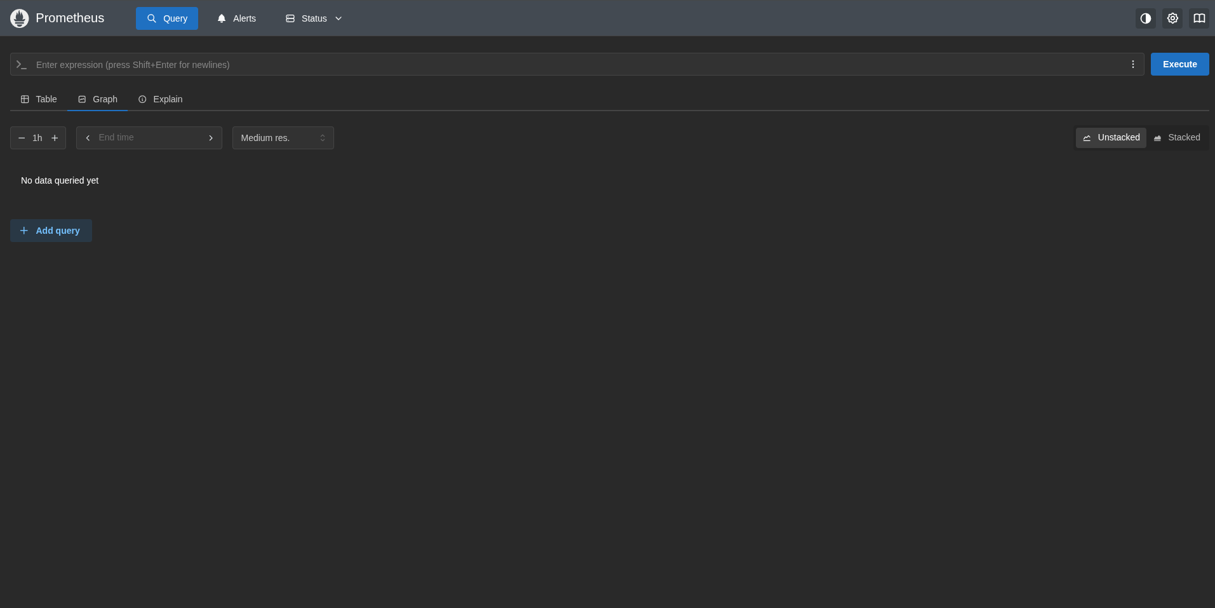1215x608 pixels.
Task: Click the Prometheus title text
Action: [x=70, y=18]
